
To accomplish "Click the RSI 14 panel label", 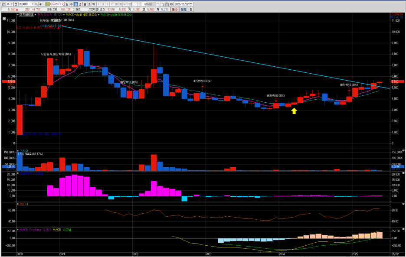I will pyautogui.click(x=24, y=204).
